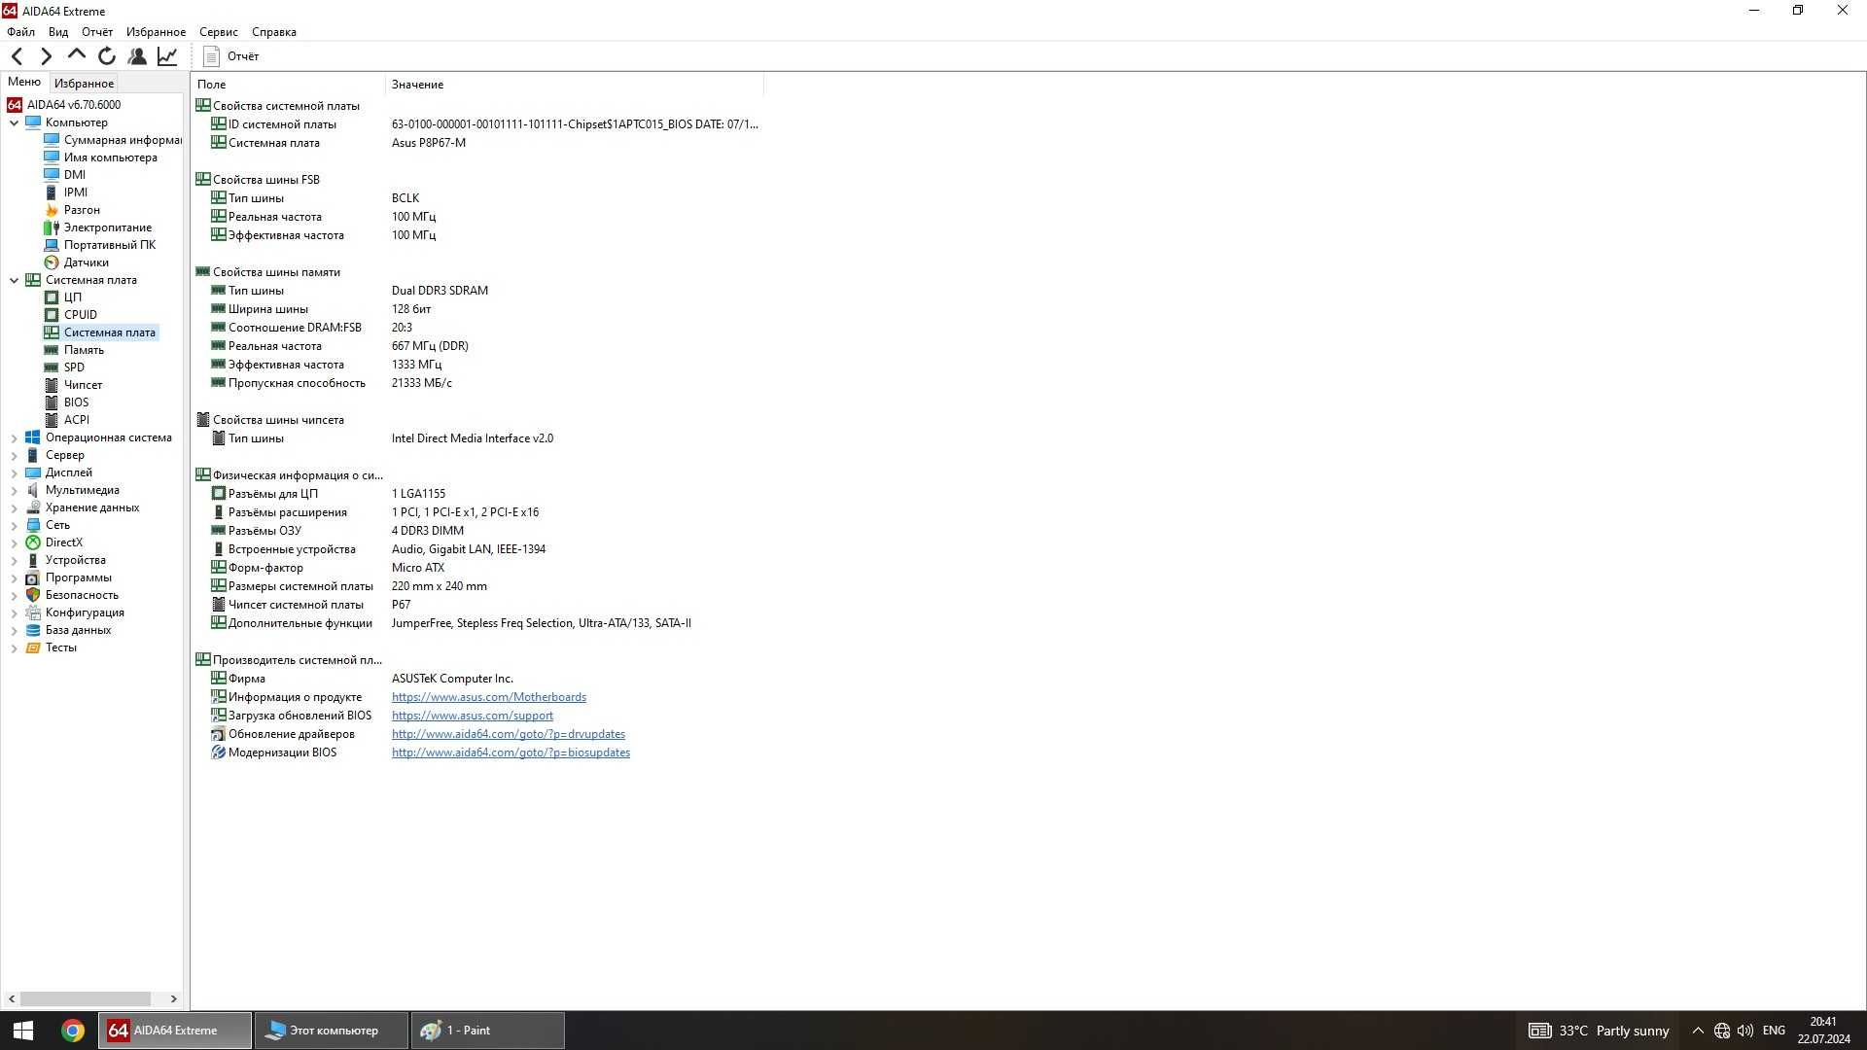Open the Файл menu
1867x1050 pixels.
20,32
